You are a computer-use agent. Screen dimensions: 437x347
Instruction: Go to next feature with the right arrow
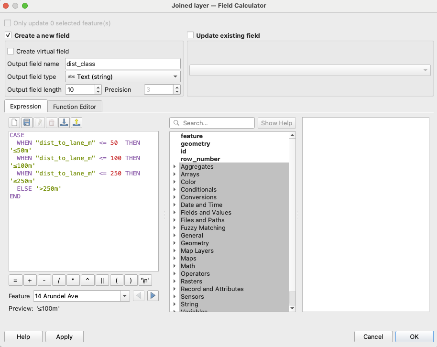[153, 296]
